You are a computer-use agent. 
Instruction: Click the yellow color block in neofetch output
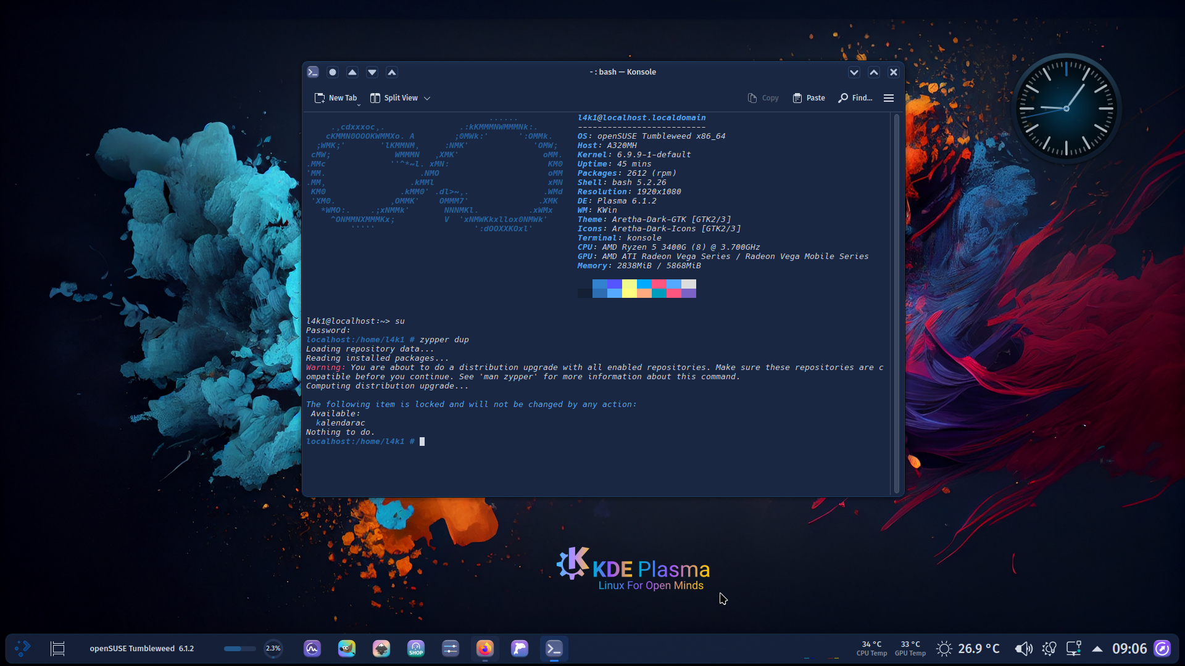coord(630,289)
